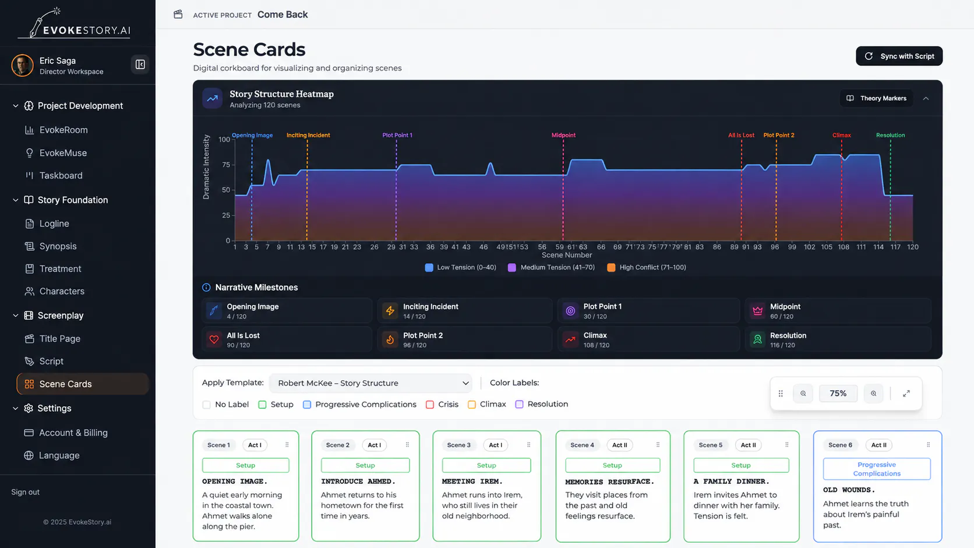This screenshot has width=974, height=548.
Task: Click the Plot Point 1 target icon
Action: [x=571, y=311]
